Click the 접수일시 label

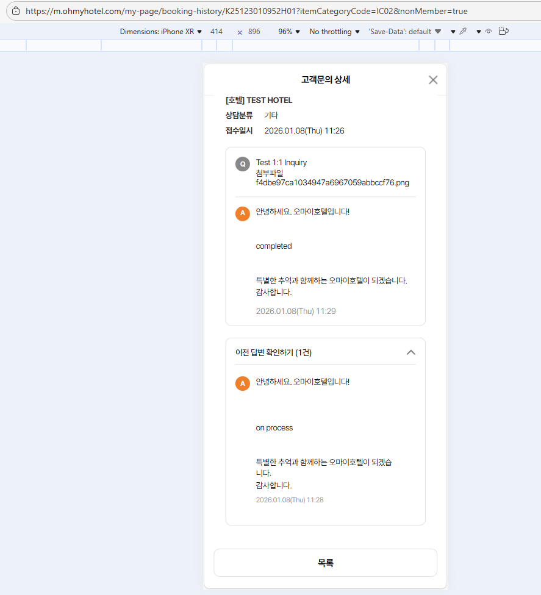[x=239, y=130]
